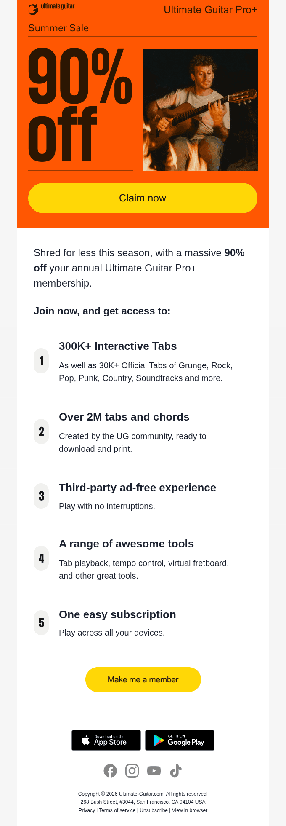The height and width of the screenshot is (826, 286).
Task: Click the Google Play download badge
Action: tap(180, 740)
